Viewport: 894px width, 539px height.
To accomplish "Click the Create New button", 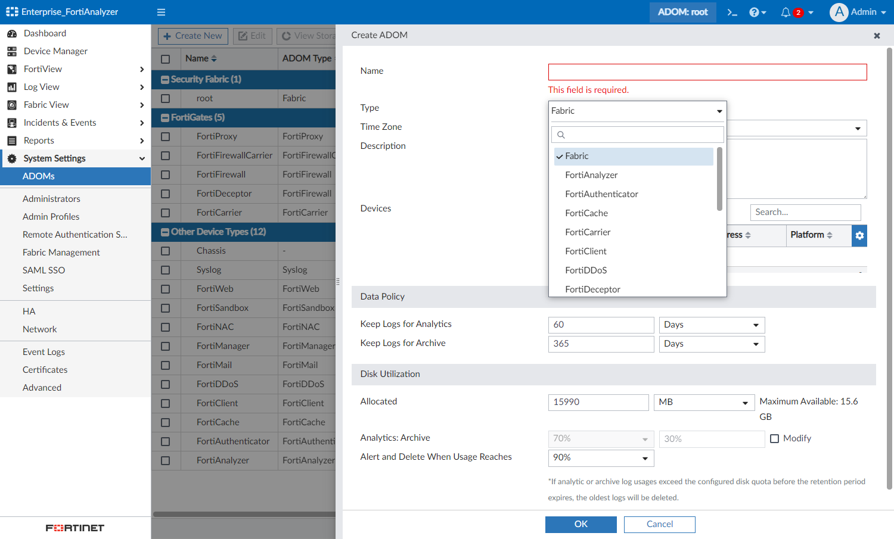I will [x=193, y=36].
